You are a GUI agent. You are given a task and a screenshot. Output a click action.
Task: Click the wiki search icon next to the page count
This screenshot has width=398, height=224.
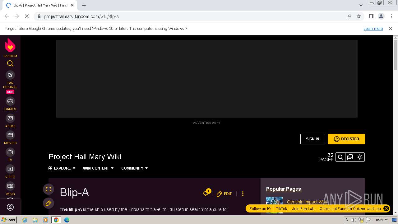click(x=340, y=157)
